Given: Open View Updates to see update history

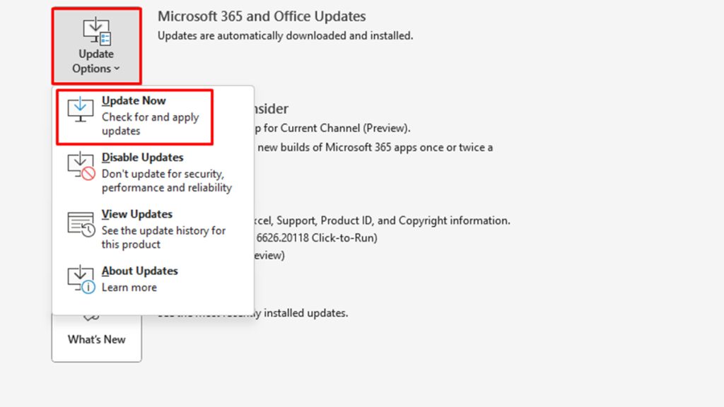Looking at the screenshot, I should click(x=137, y=213).
